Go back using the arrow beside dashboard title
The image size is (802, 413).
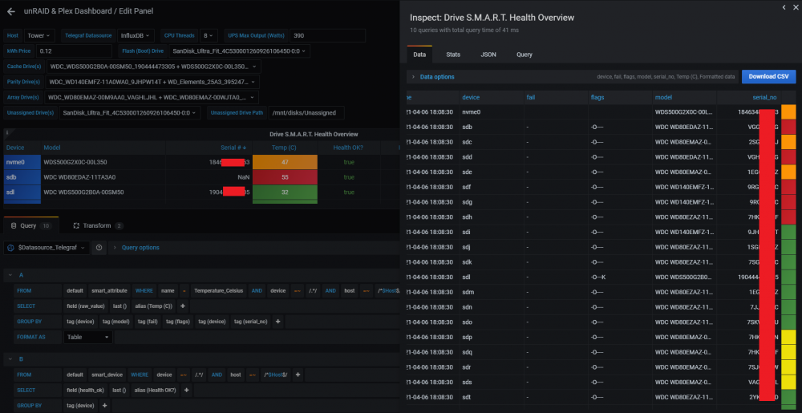point(11,11)
